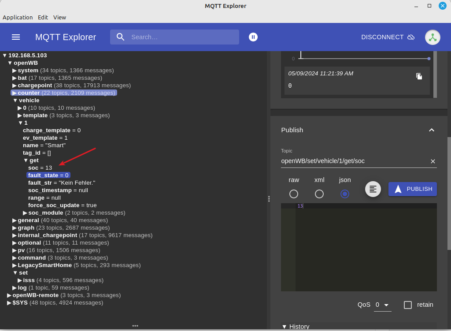Click the search magnifier icon

point(121,37)
